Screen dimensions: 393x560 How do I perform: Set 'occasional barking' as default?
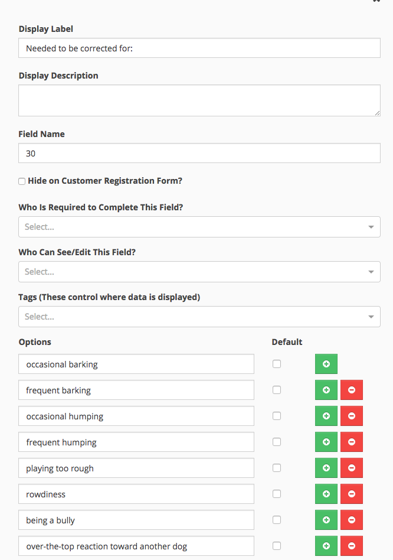(277, 364)
